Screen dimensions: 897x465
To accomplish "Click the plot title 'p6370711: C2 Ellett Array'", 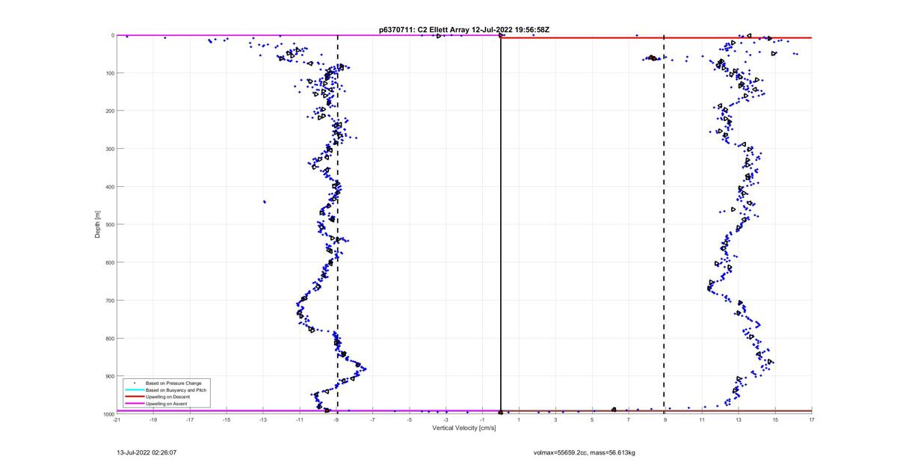I will [x=423, y=29].
